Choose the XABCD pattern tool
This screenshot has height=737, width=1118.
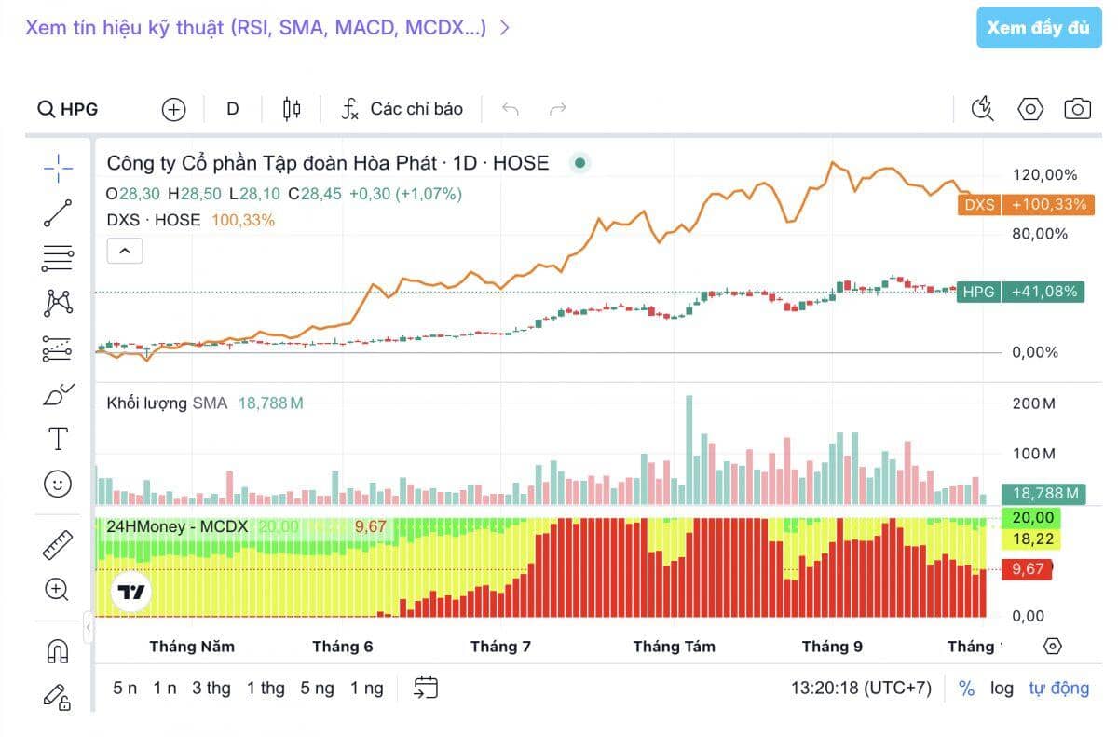[x=57, y=302]
